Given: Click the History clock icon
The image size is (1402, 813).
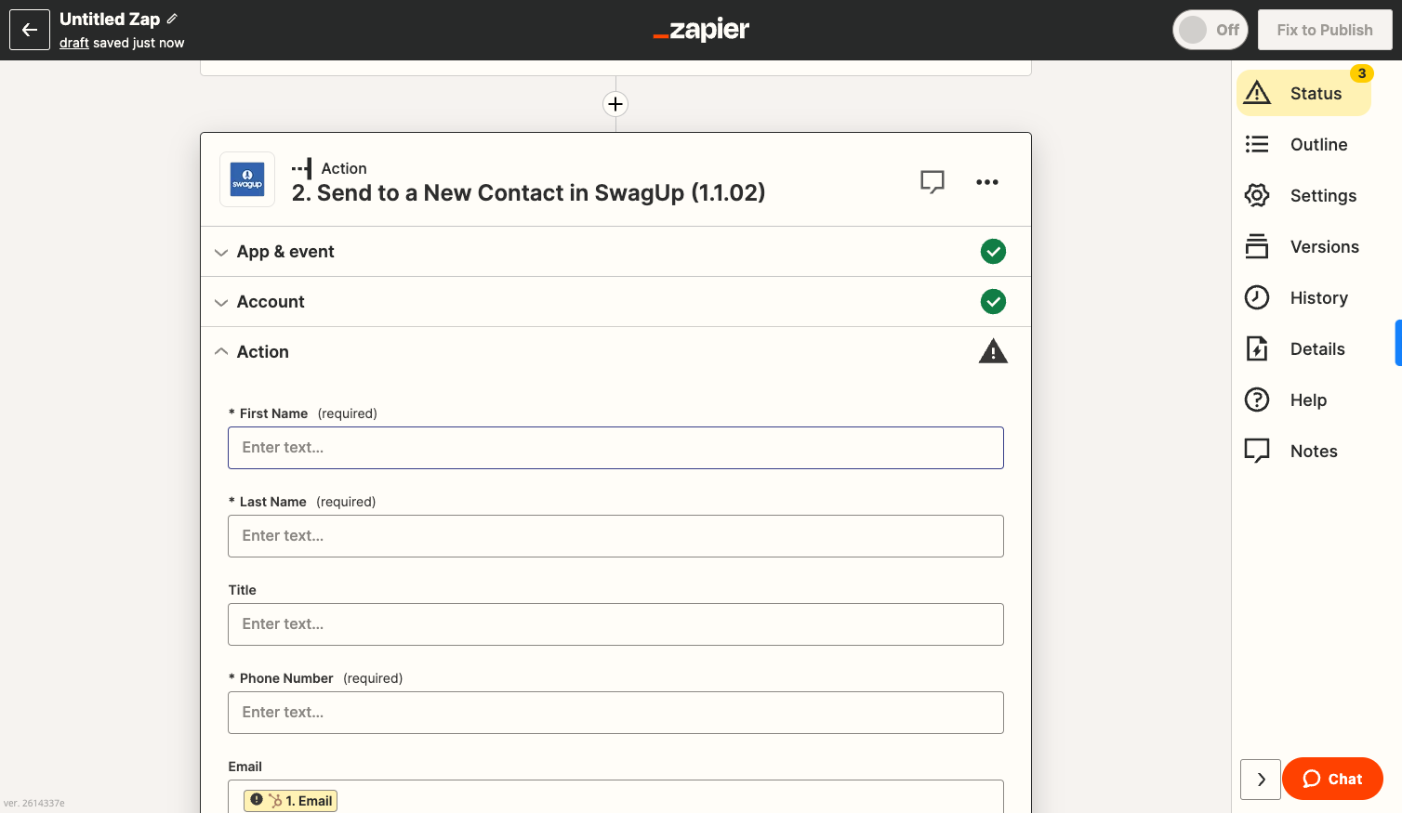Looking at the screenshot, I should [1257, 297].
